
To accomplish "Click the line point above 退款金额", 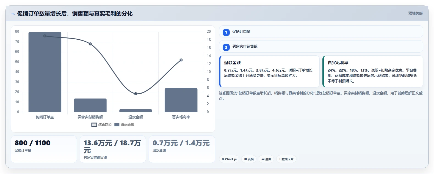I will (136, 94).
